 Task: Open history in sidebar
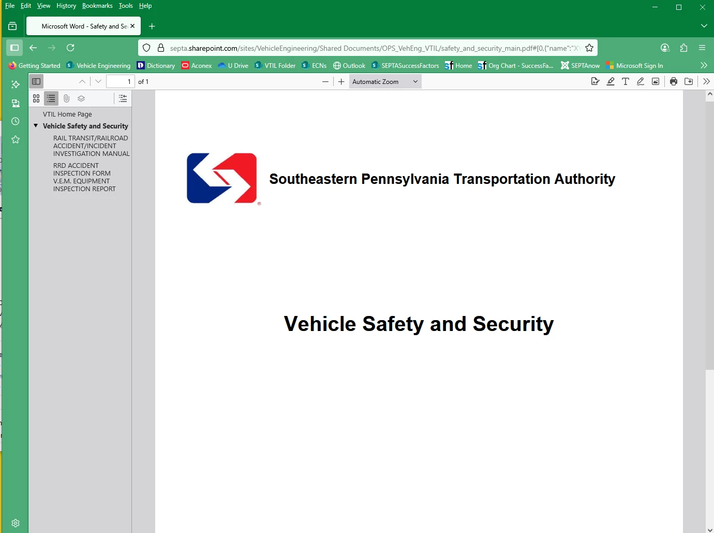coord(16,121)
